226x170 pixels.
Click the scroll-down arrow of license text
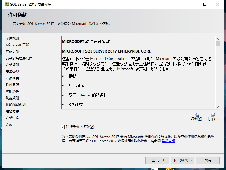point(218,107)
